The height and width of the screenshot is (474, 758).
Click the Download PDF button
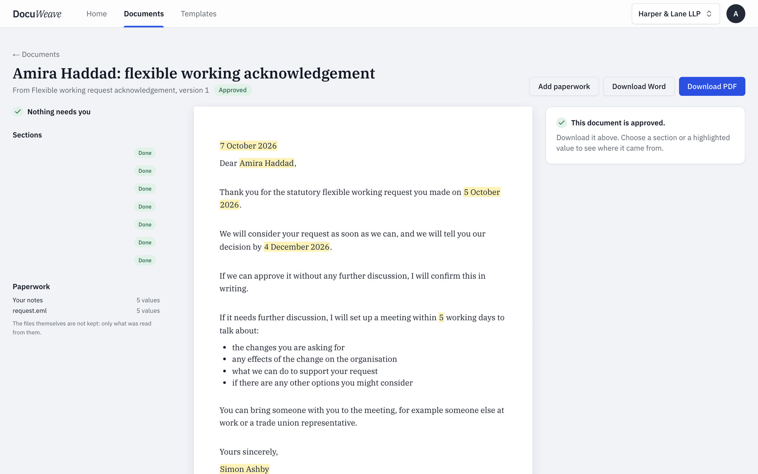[x=712, y=86]
